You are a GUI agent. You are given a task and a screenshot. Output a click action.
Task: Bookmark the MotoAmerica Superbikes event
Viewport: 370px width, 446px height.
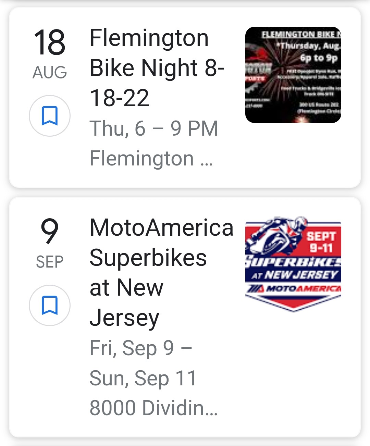click(50, 305)
